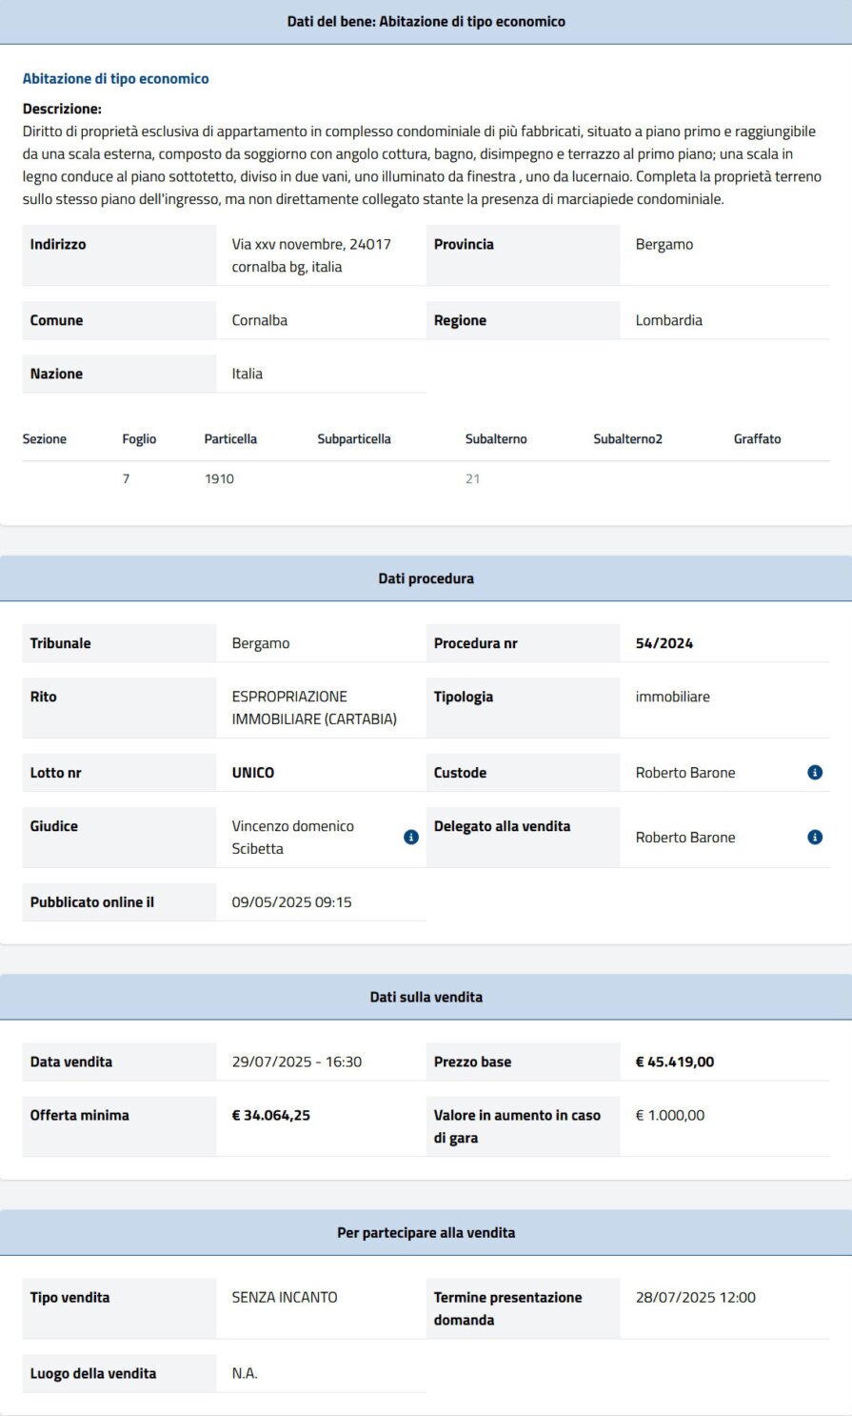This screenshot has height=1416, width=852.
Task: Click Particella value '1910'
Action: [219, 479]
